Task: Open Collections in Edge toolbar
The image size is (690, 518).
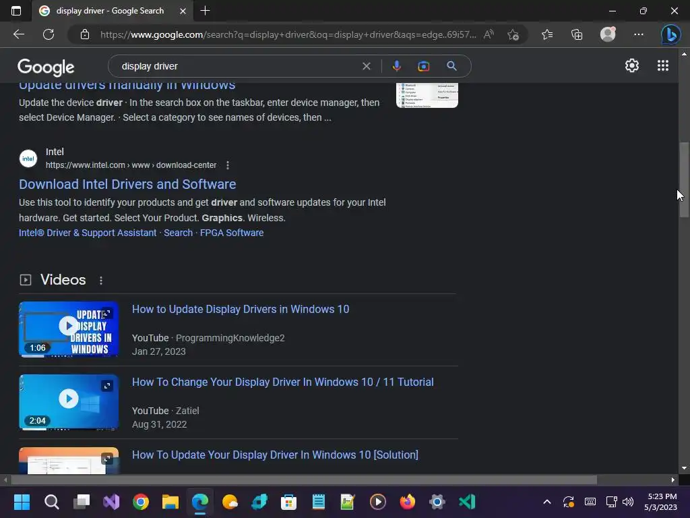Action: click(x=577, y=34)
